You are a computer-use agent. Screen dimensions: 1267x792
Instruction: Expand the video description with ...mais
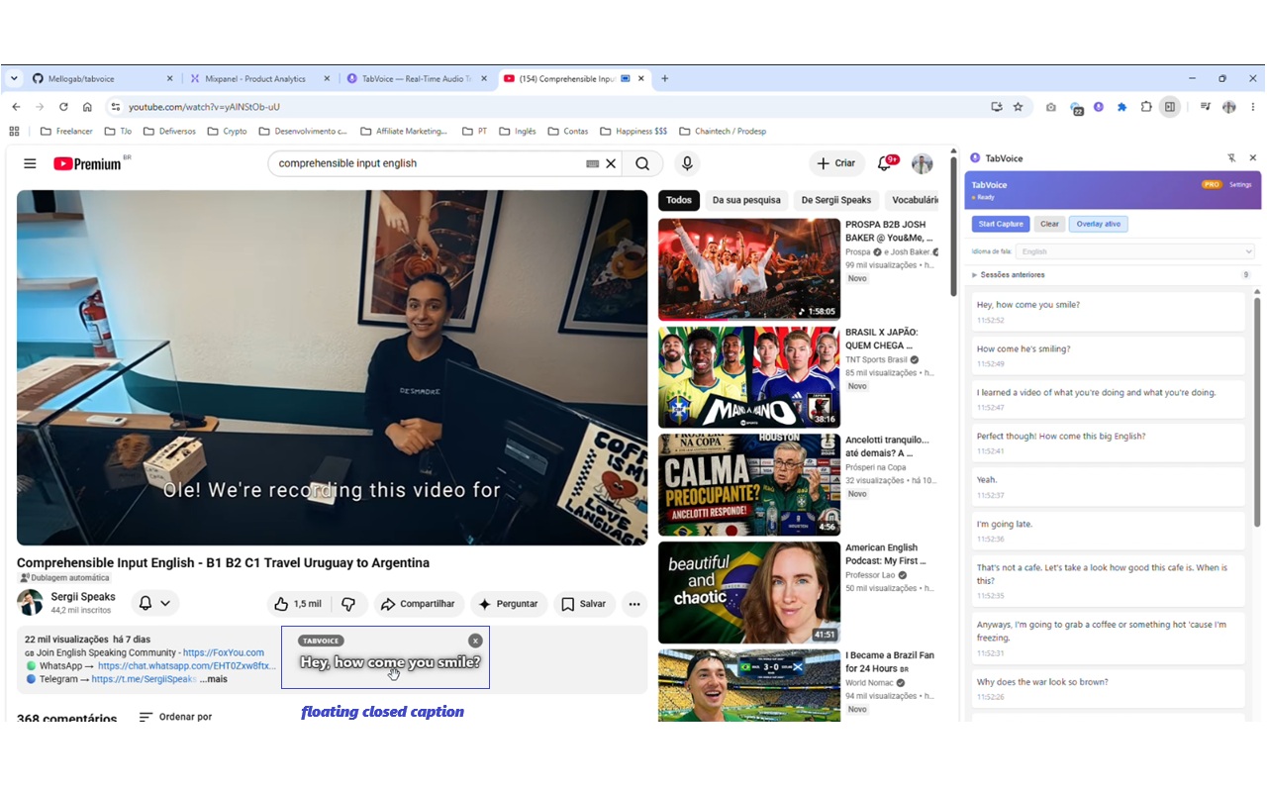216,679
